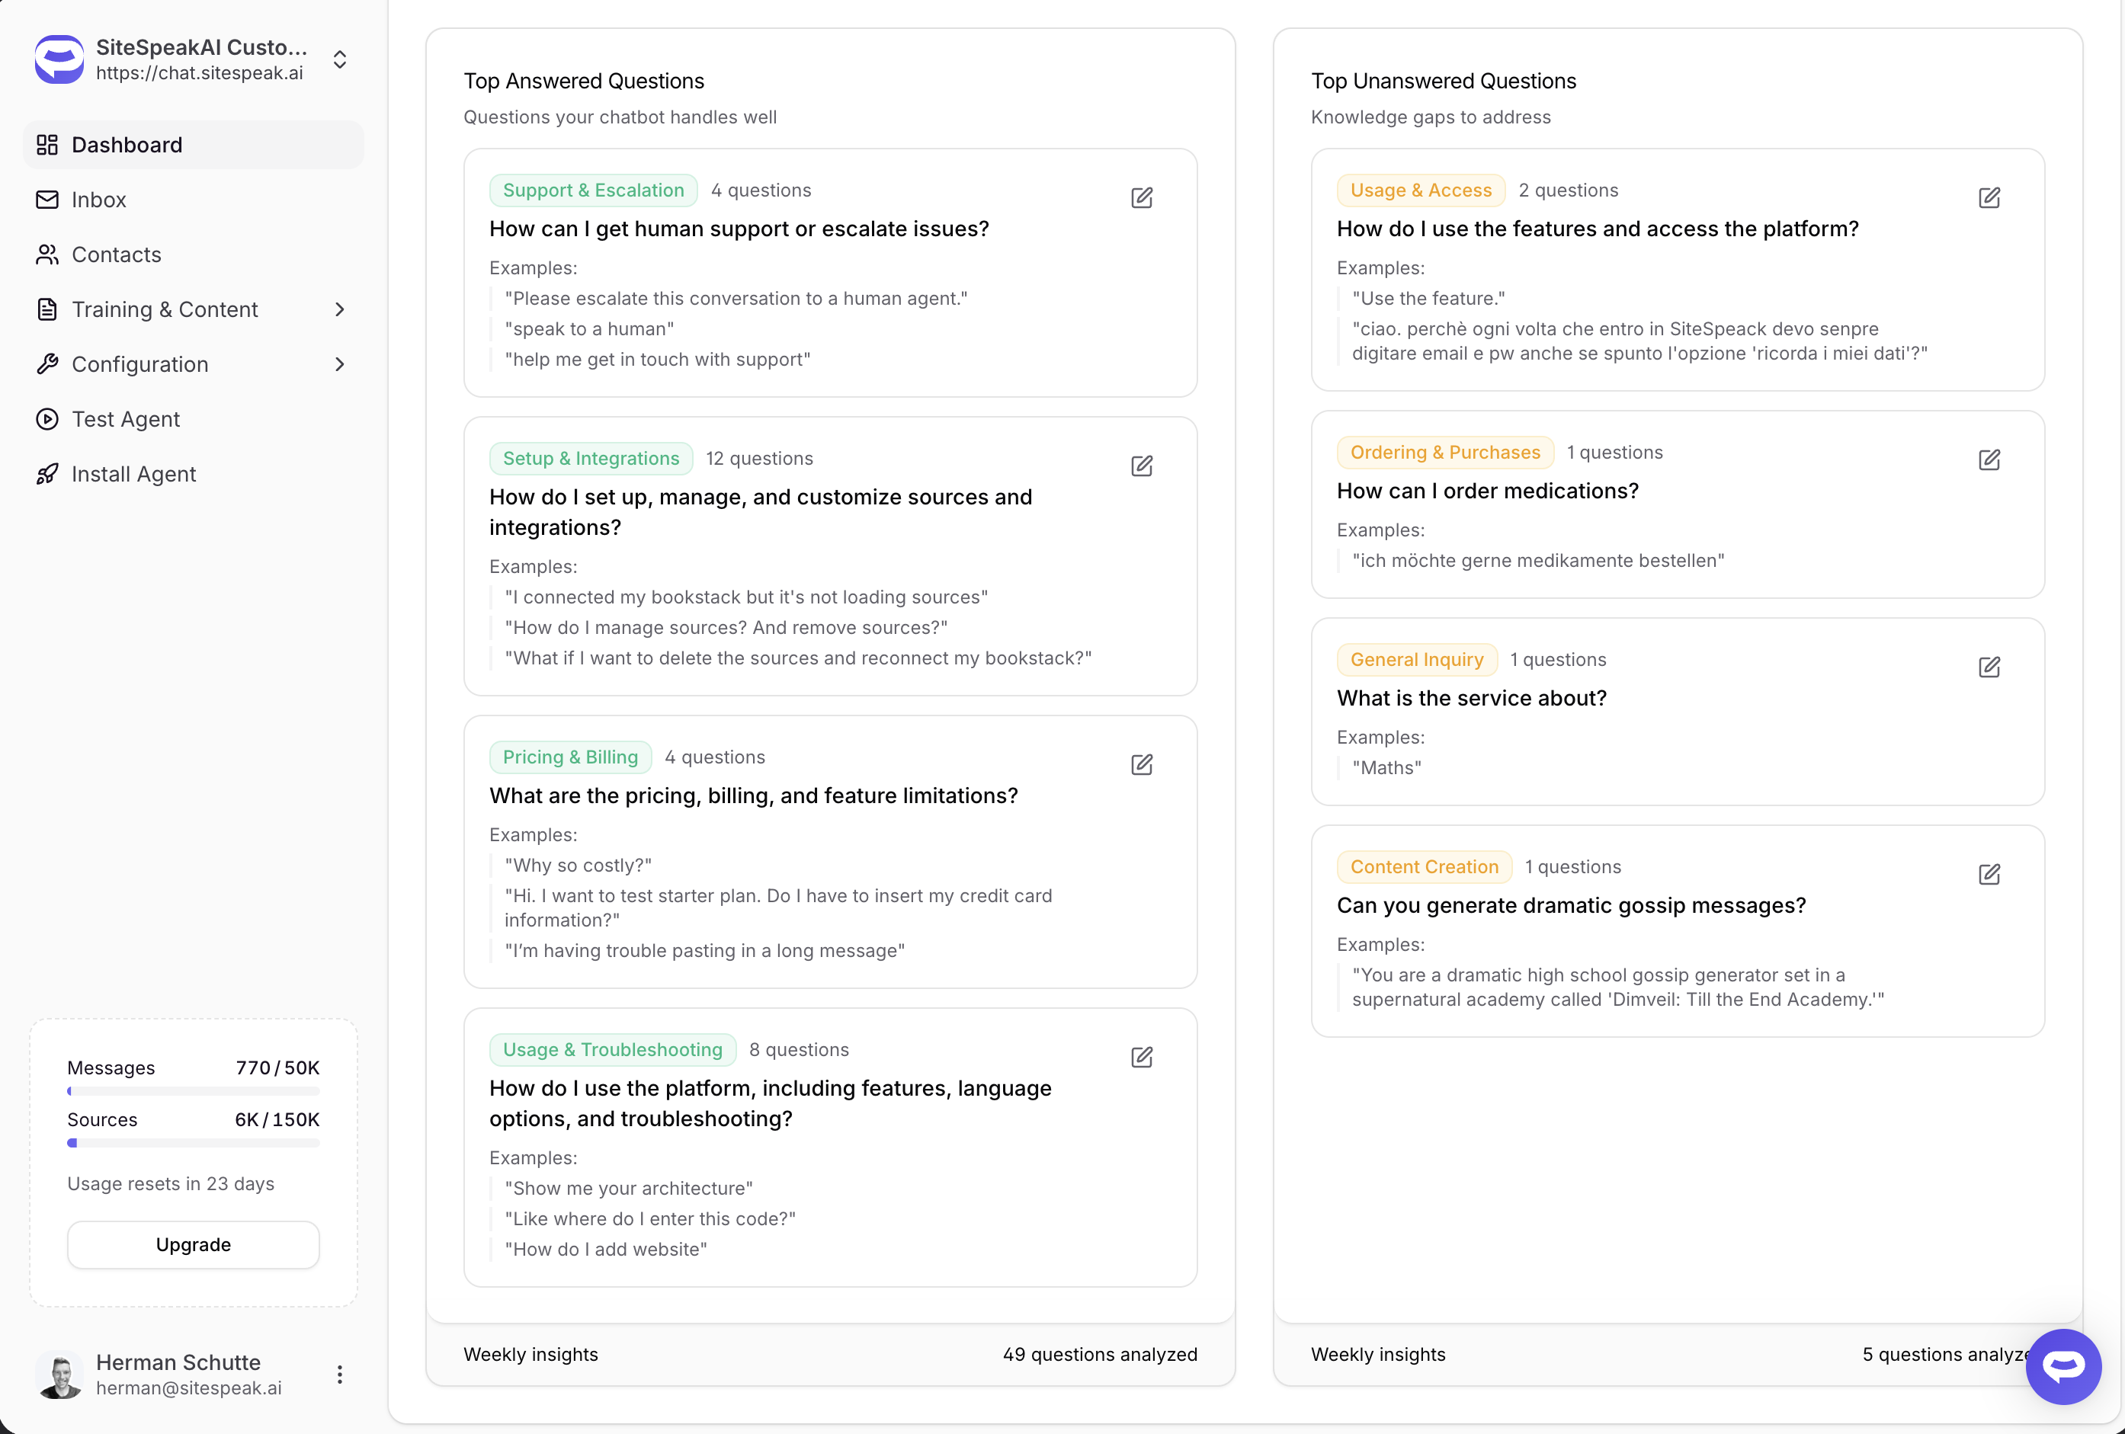
Task: Click edit icon on Setup & Integrations card
Action: (x=1141, y=466)
